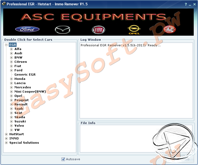Select the Honda tree label
Image resolution: width=198 pixels, height=165 pixels.
click(x=20, y=79)
